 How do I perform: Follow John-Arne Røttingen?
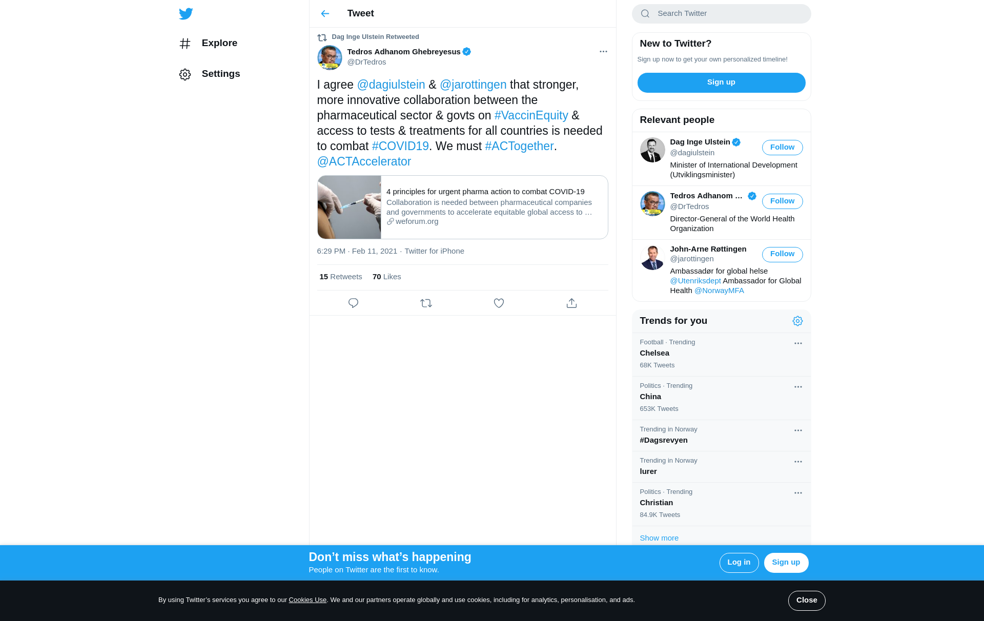pos(782,254)
